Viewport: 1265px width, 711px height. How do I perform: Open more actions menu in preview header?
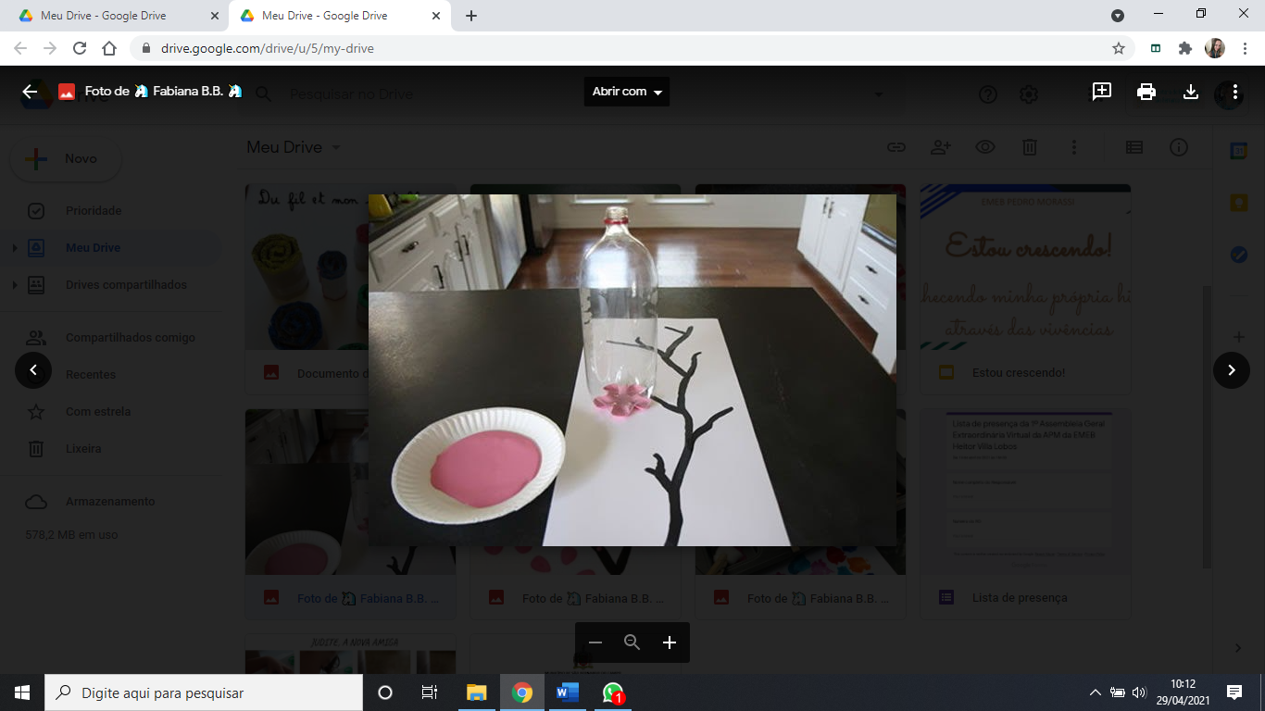[x=1235, y=92]
